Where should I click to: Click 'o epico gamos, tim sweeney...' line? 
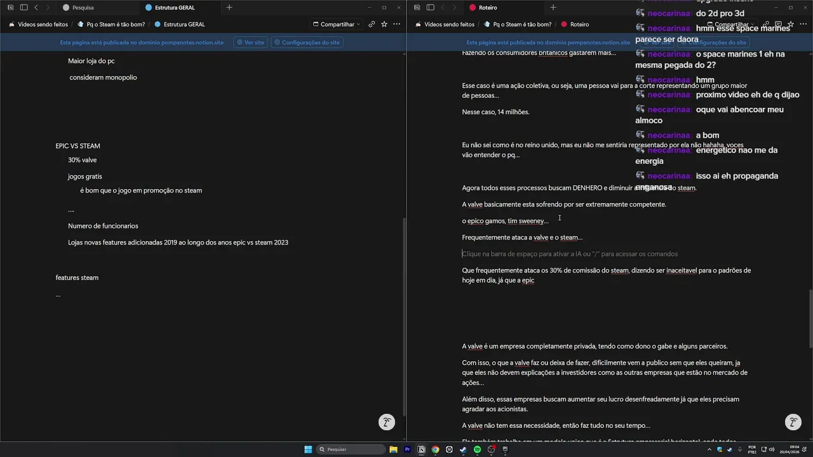[x=505, y=221]
